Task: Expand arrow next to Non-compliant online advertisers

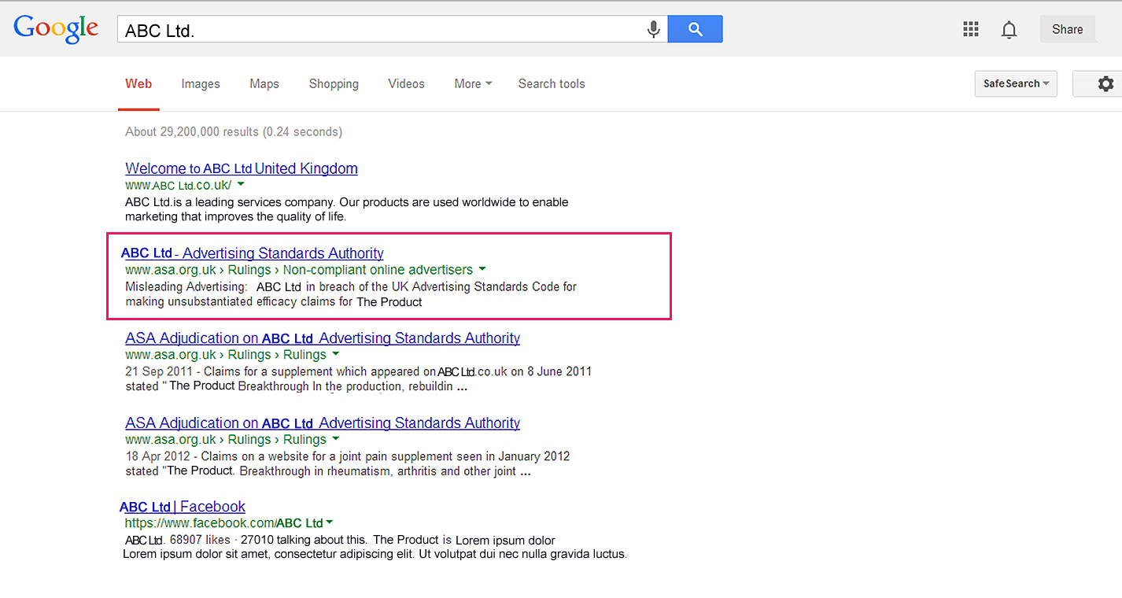Action: pos(482,269)
